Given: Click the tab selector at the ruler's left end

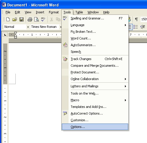Looking at the screenshot, I should 5,35.
